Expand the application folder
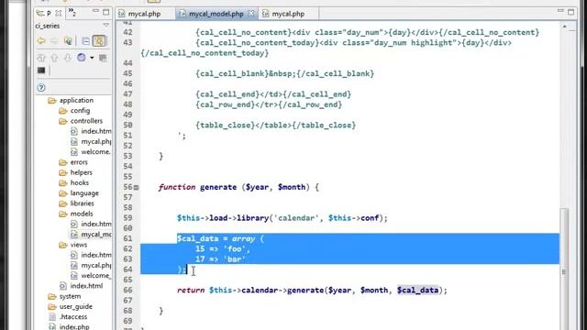587x330 pixels. (x=76, y=100)
